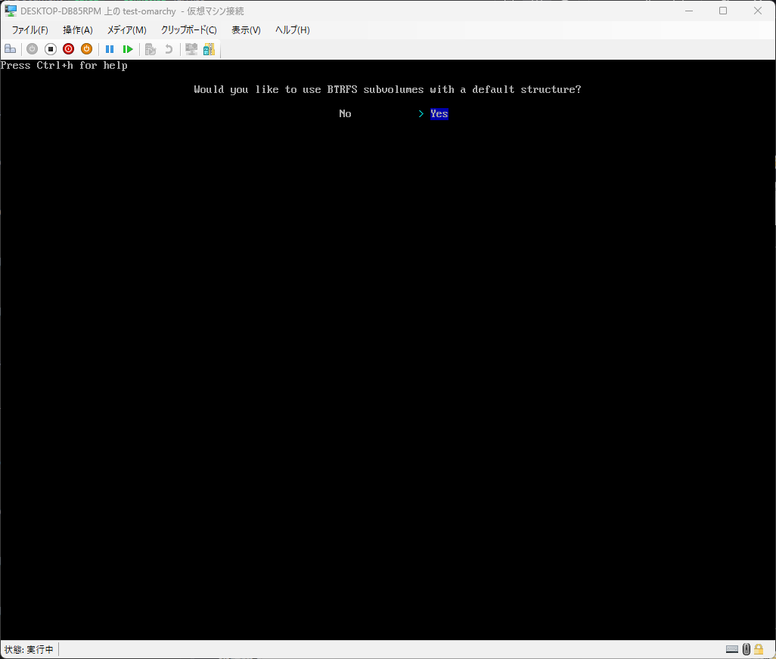
Task: Click the VM connection window title icon
Action: pos(11,11)
